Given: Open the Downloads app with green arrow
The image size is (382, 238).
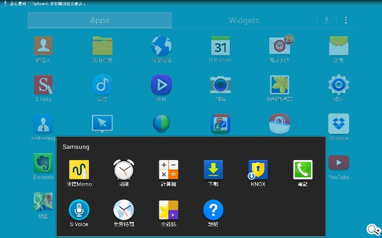Looking at the screenshot, I should pyautogui.click(x=213, y=170).
